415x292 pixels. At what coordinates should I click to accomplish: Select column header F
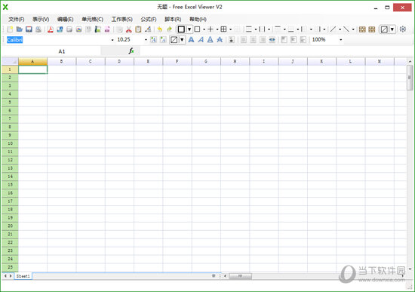[x=177, y=61]
